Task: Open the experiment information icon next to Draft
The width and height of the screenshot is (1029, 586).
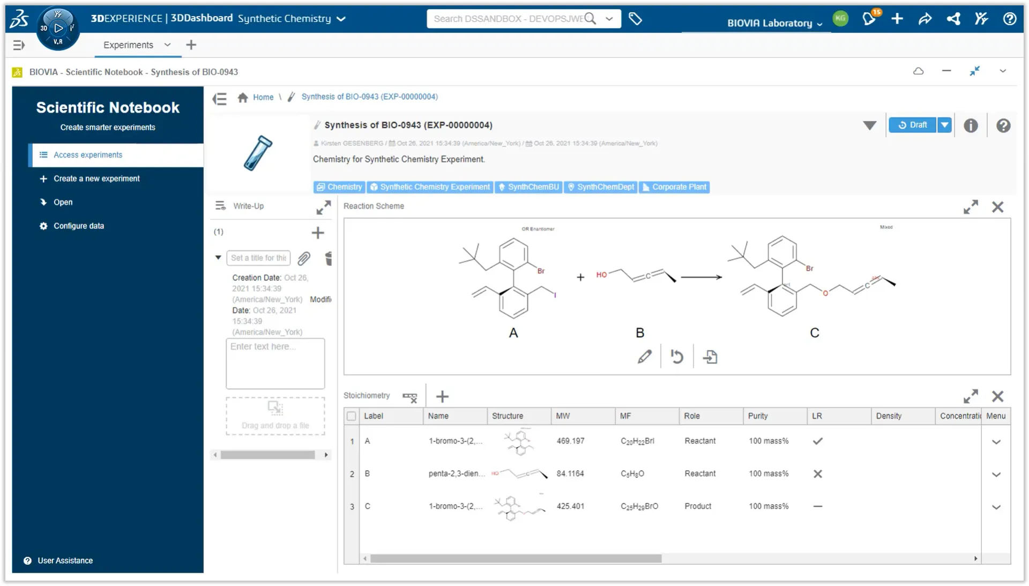Action: point(971,125)
